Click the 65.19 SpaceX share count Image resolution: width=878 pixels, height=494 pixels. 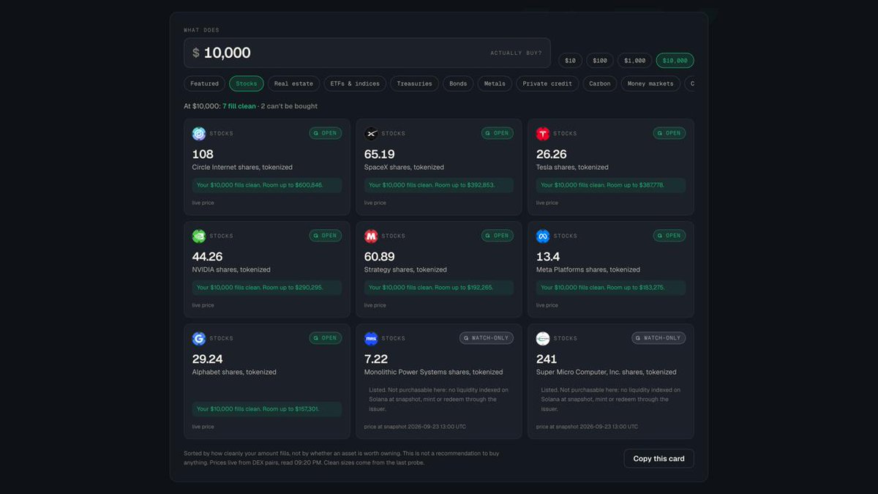379,154
